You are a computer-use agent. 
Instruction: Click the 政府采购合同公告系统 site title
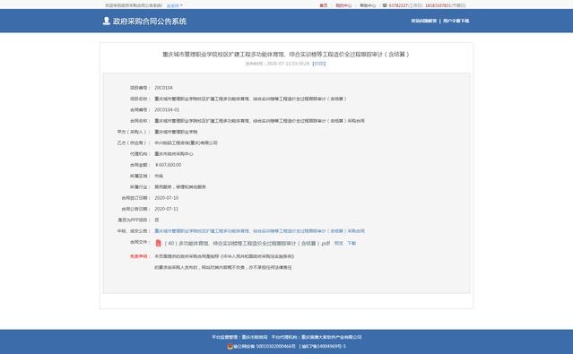coord(150,22)
